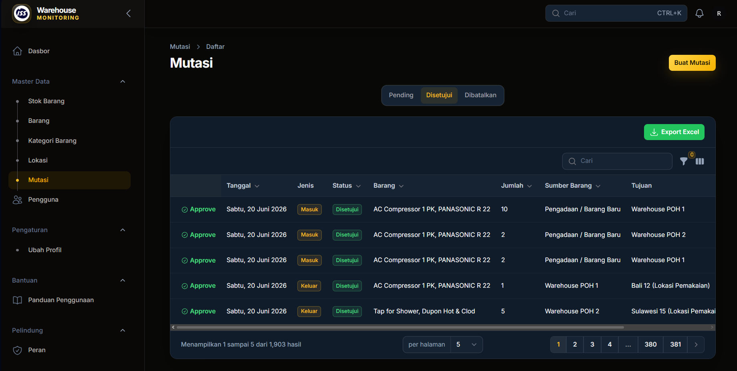Select Mutasi in the sidebar
The height and width of the screenshot is (371, 737).
(x=69, y=180)
